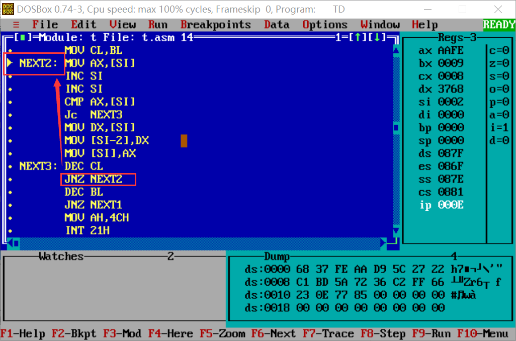
Task: Click the breakpoint dot beside JNZ NEXT1
Action: pyautogui.click(x=10, y=205)
